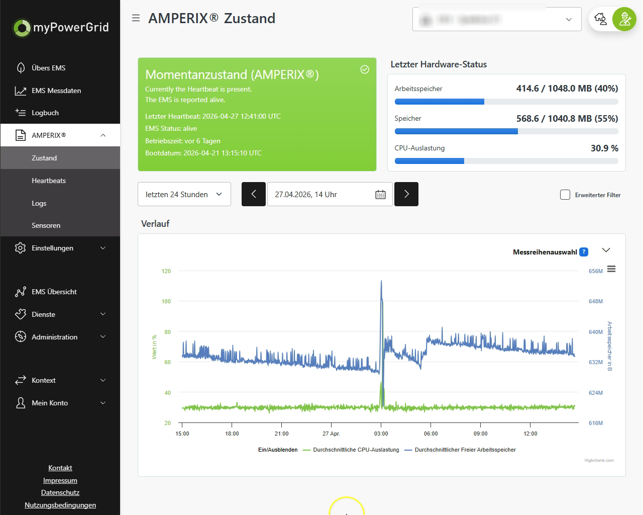This screenshot has height=515, width=643.
Task: Click the CPU spike at 03:00 in chart
Action: [381, 395]
